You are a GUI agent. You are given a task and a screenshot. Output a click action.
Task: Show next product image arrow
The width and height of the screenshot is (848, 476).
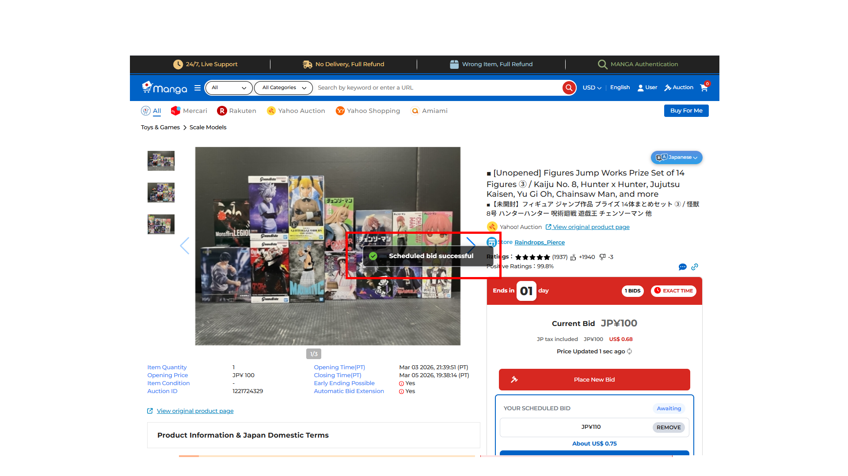click(471, 245)
